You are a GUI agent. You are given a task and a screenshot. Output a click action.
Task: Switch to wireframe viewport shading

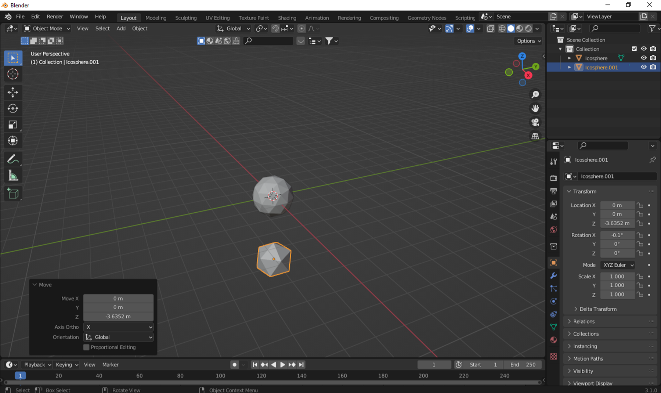click(502, 29)
